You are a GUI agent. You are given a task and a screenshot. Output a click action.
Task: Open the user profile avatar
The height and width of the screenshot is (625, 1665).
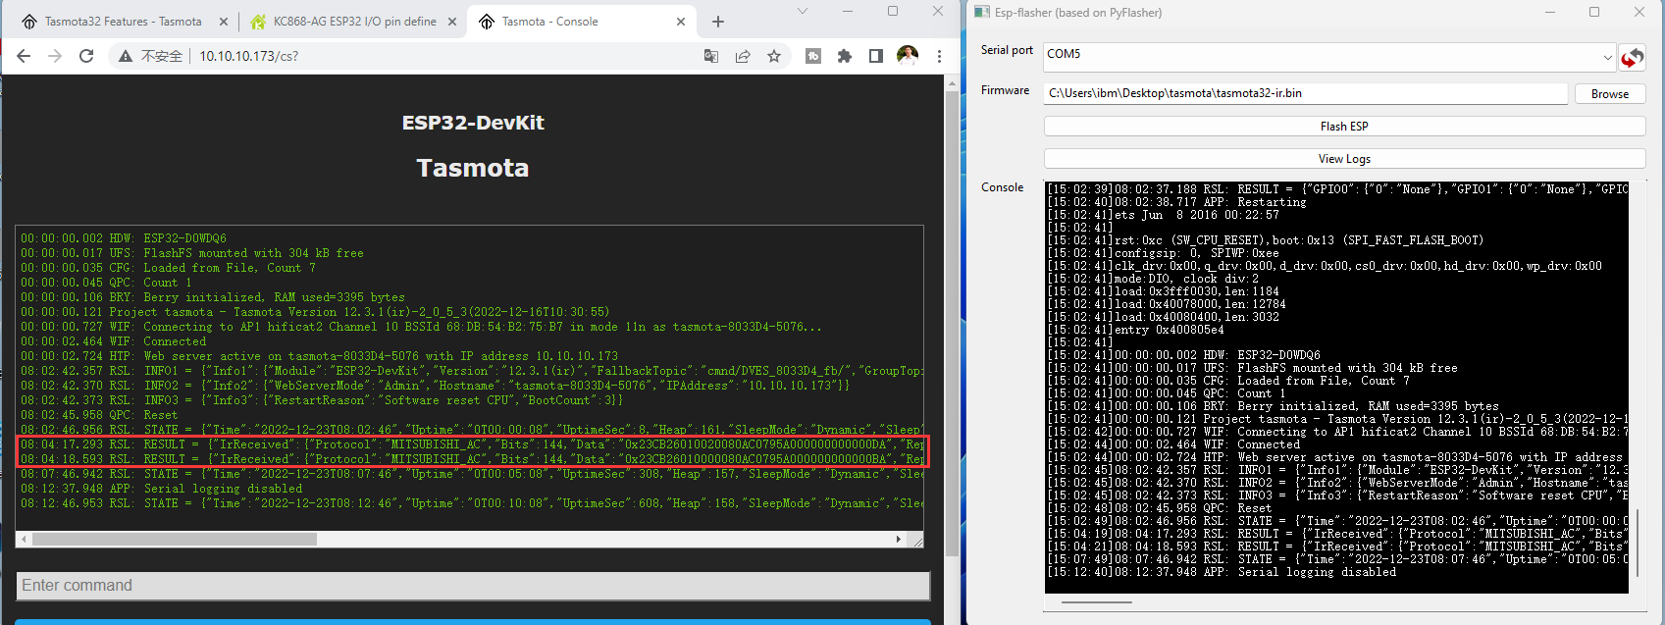click(x=908, y=56)
